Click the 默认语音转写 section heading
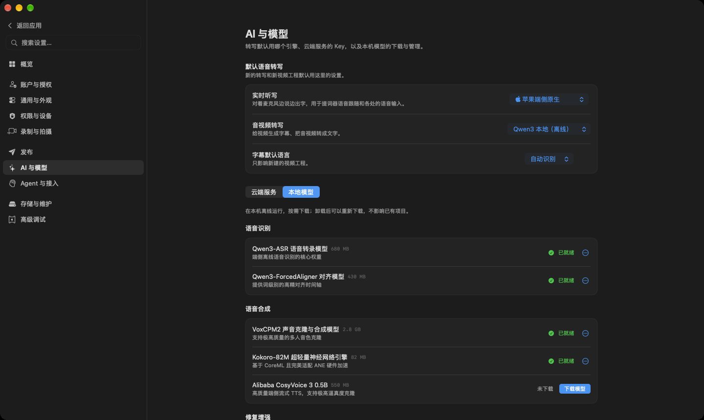This screenshot has height=420, width=704. 264,66
